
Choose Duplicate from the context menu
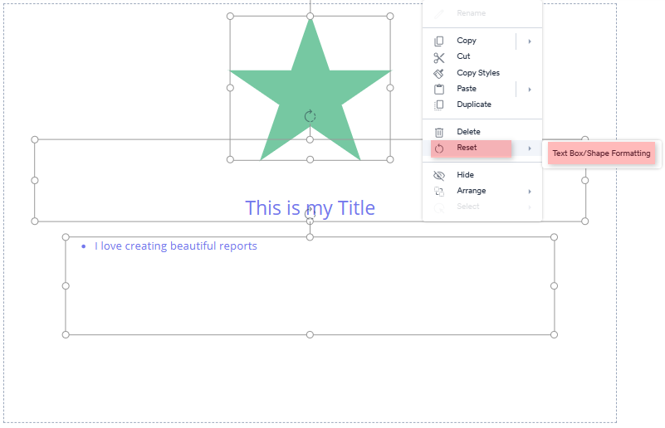click(x=474, y=105)
